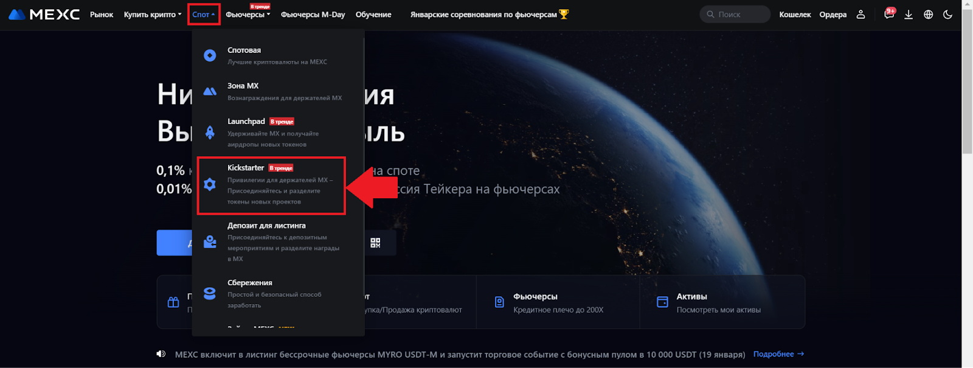Screen dimensions: 973x368
Task: Click the trophy icon in navbar
Action: 564,14
